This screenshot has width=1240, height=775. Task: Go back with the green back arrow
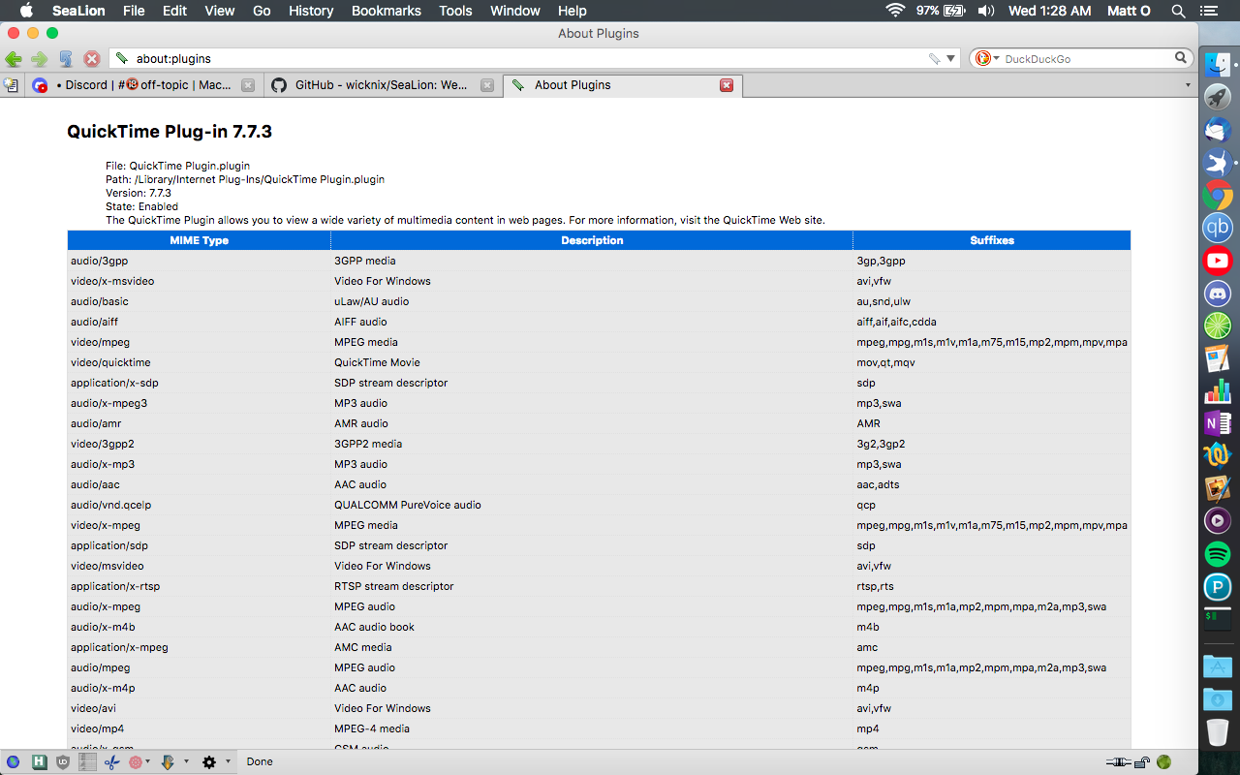click(14, 59)
